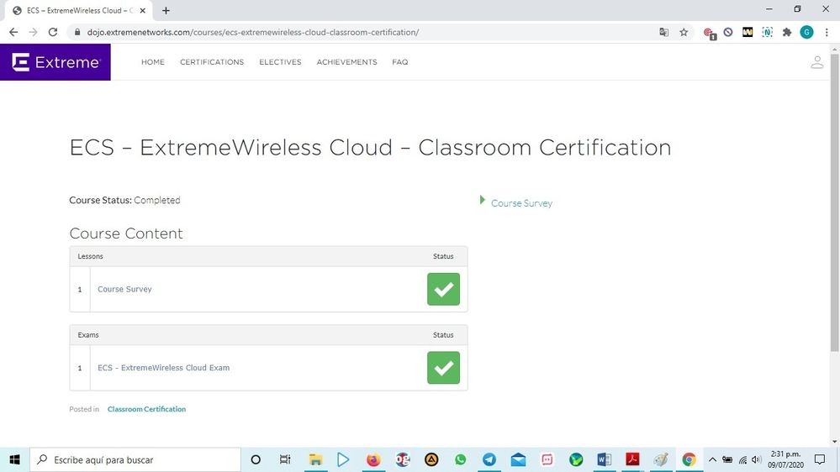The image size is (840, 472).
Task: Open Microsoft Word from taskbar
Action: point(605,459)
